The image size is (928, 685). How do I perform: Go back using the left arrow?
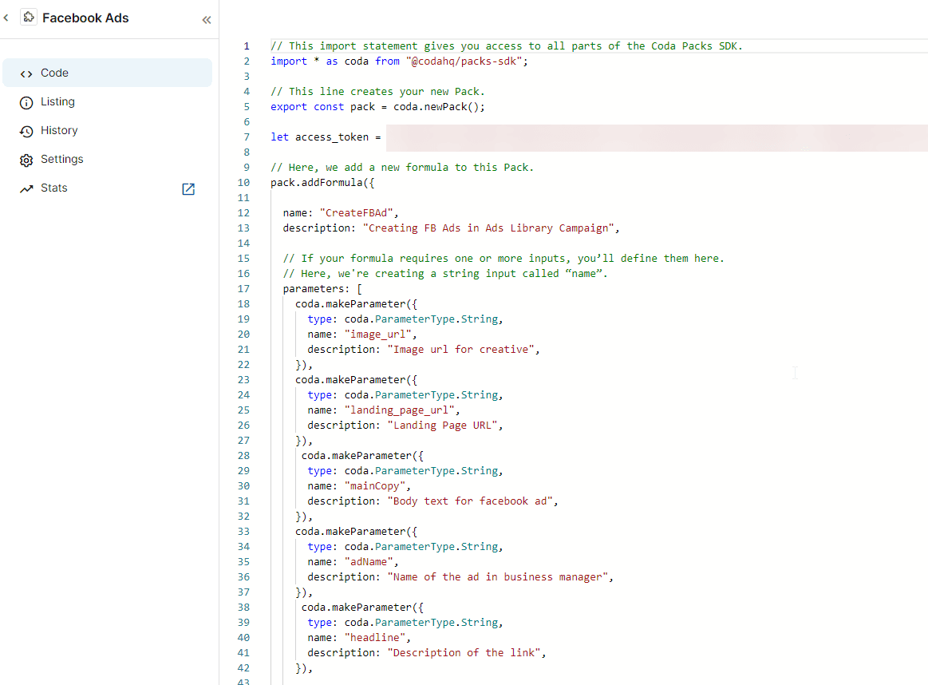pos(6,18)
